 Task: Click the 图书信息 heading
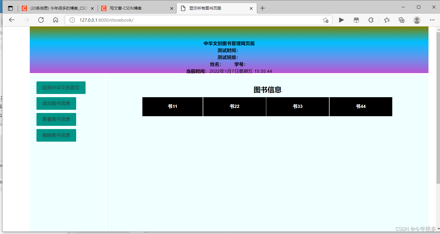point(267,90)
